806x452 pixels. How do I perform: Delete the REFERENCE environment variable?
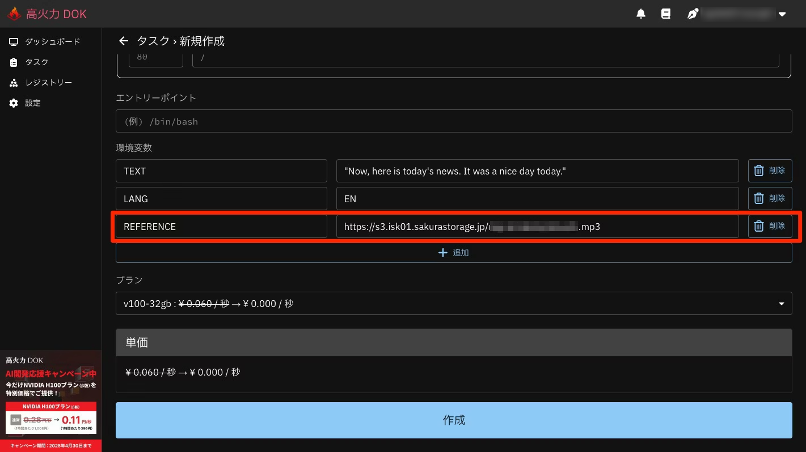tap(770, 226)
